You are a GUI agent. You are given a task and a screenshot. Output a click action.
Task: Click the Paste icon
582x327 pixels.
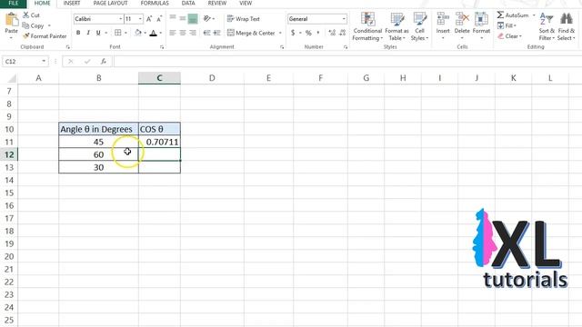(12, 19)
